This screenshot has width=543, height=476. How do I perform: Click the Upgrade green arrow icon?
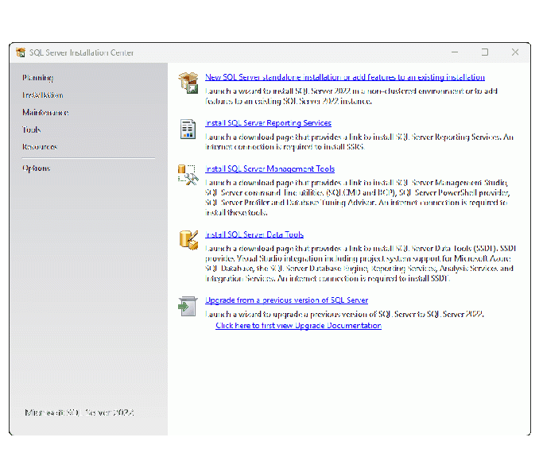coord(188,306)
